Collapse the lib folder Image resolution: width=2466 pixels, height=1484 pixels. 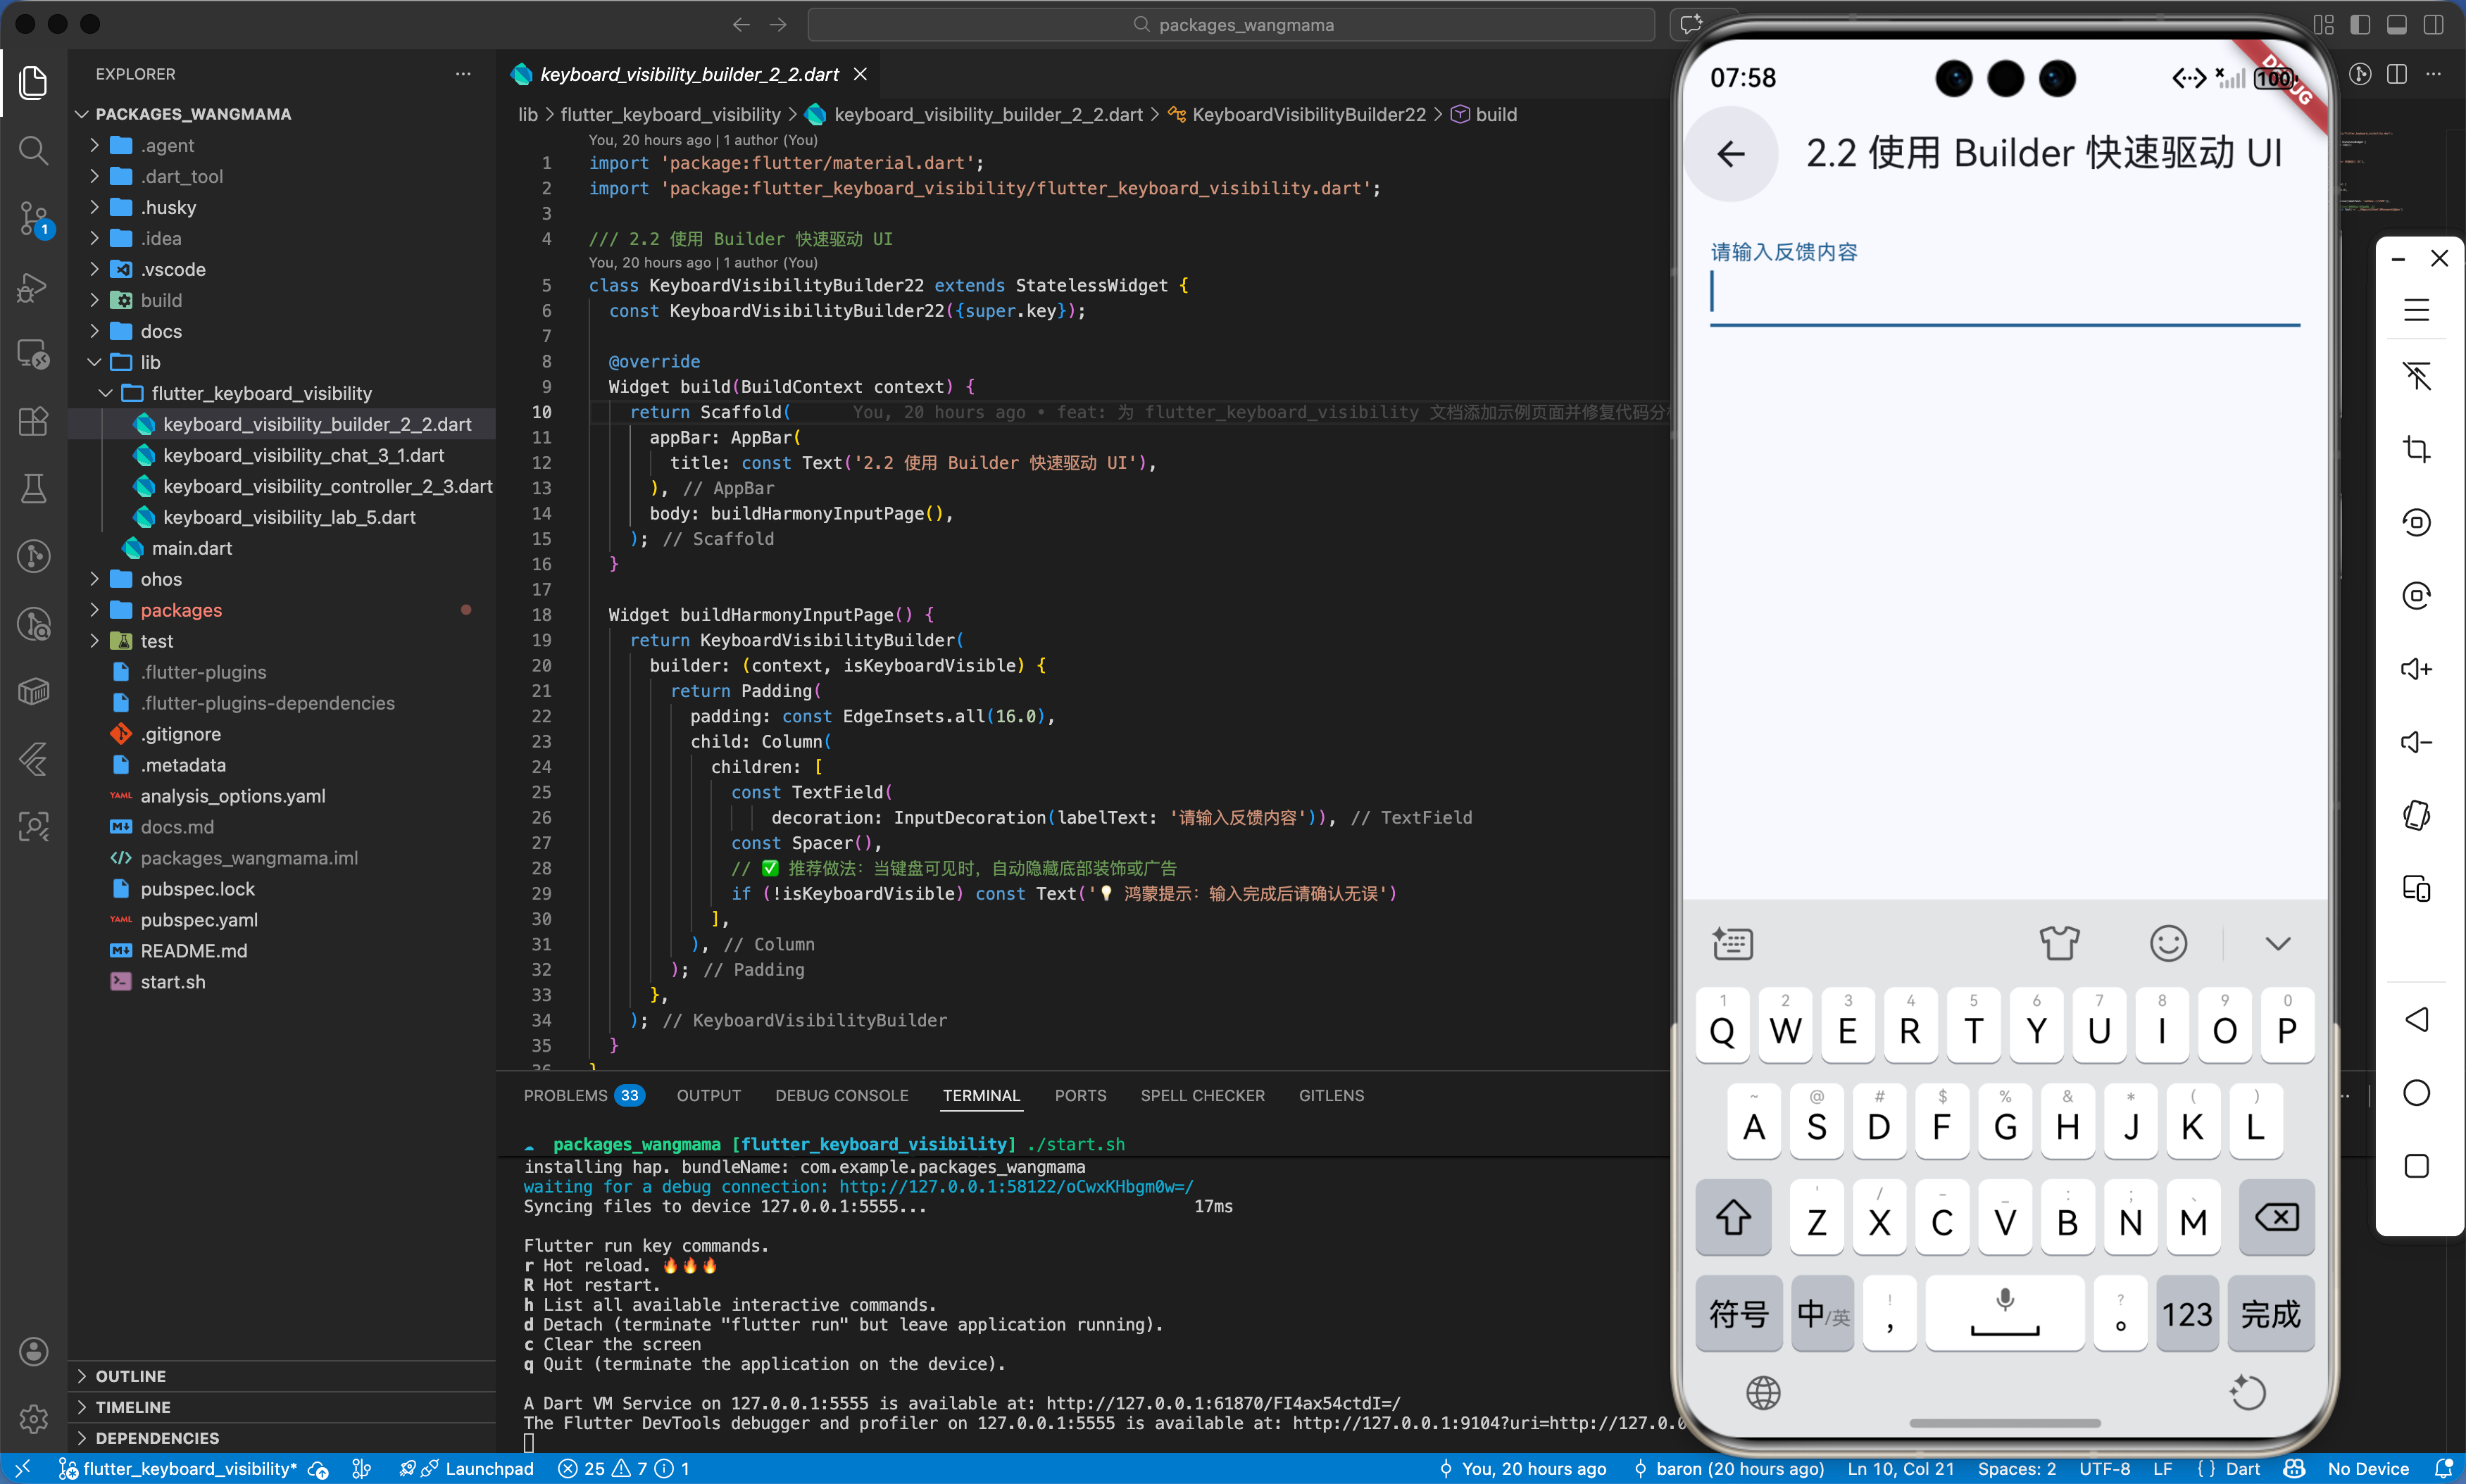tap(150, 362)
